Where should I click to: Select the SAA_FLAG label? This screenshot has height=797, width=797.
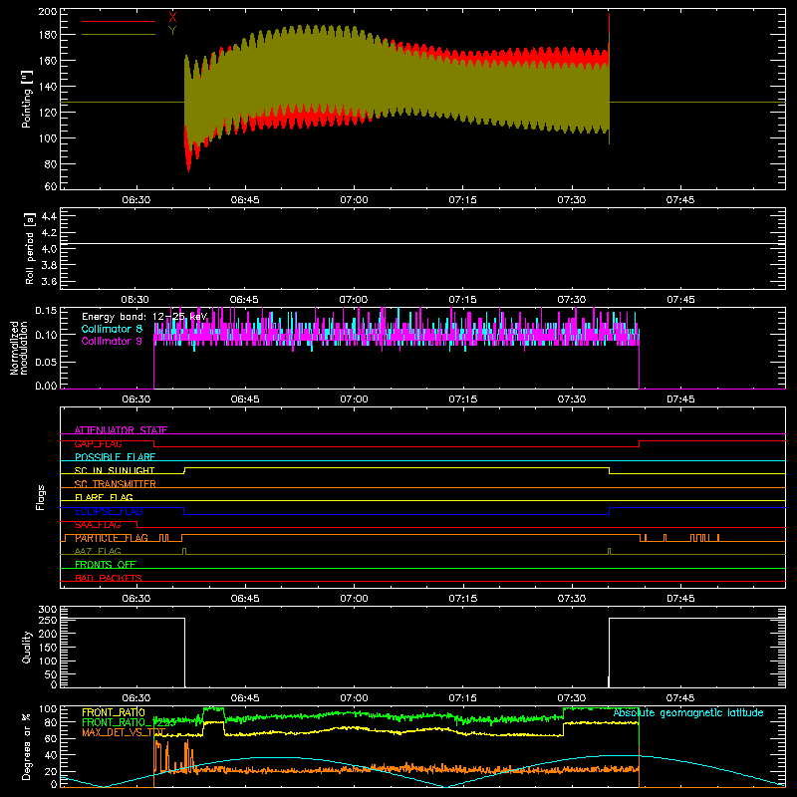(x=98, y=525)
